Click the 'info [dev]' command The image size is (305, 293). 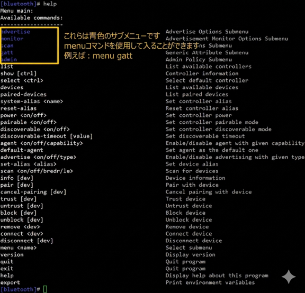coord(17,178)
